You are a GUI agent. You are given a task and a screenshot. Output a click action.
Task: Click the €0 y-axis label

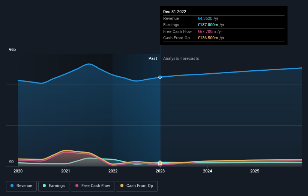11,162
